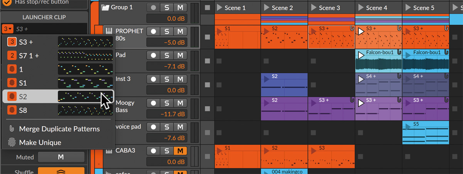
Task: Launch Scene 4 play triangle
Action: 361,8
